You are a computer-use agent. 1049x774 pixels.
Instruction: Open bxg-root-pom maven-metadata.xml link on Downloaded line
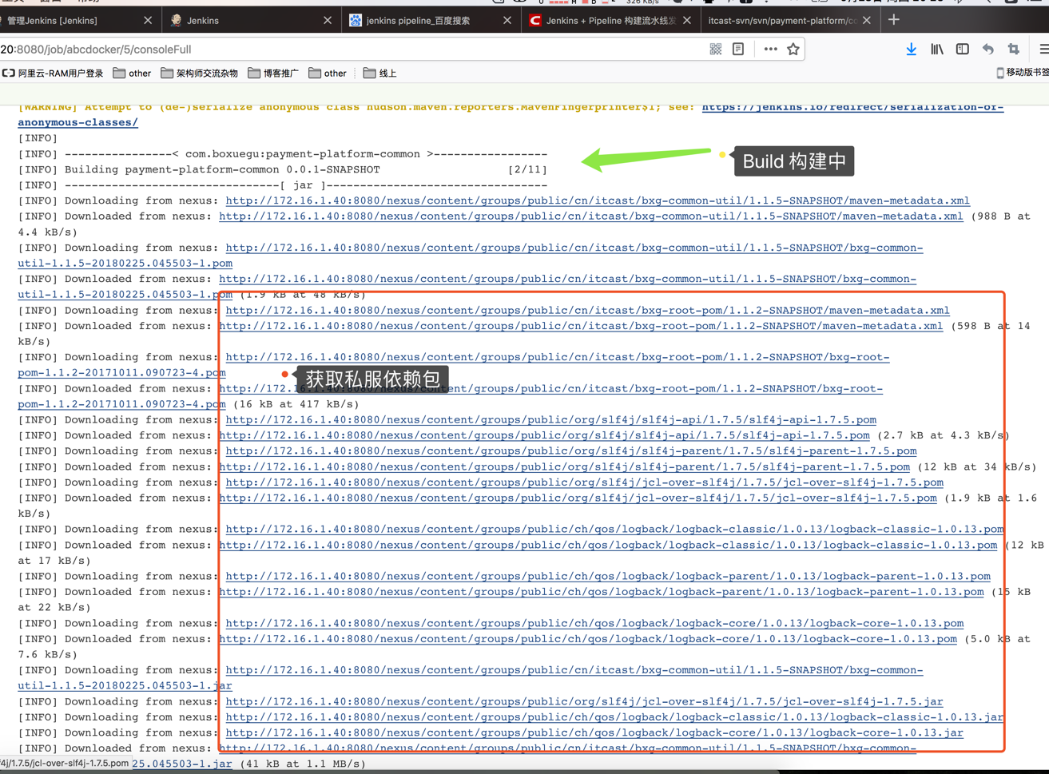[581, 326]
